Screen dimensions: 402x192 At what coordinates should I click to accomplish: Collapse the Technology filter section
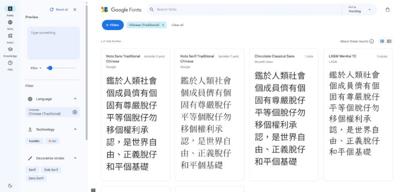[75, 129]
